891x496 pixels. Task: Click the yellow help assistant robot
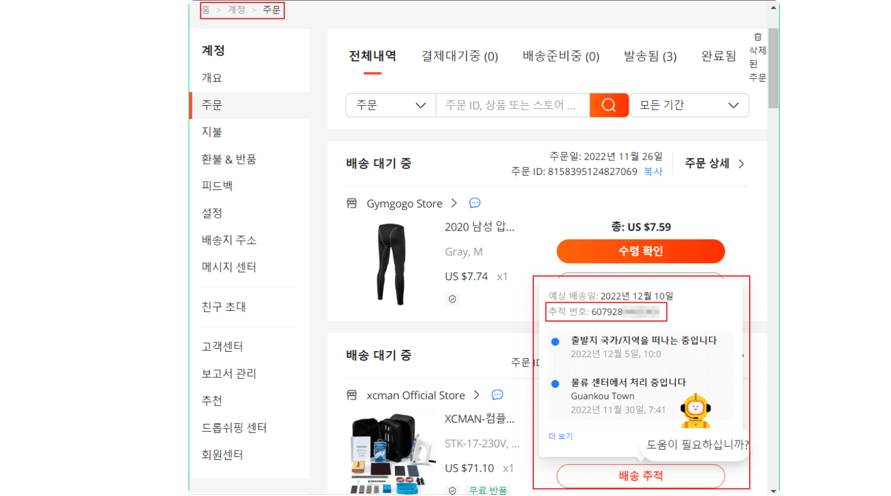point(695,411)
